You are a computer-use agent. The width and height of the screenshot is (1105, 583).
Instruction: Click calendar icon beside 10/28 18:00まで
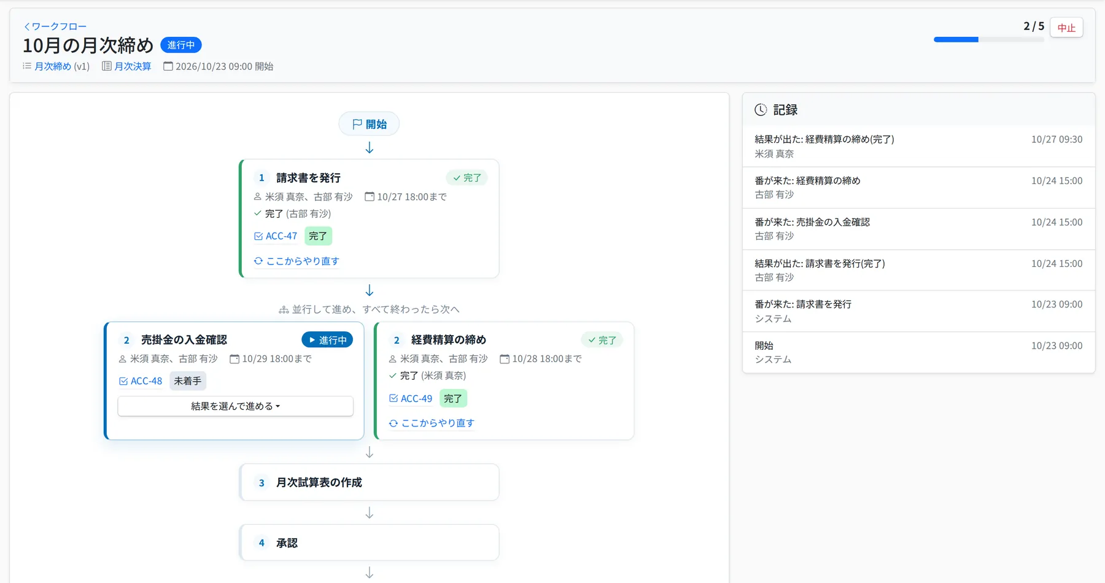tap(505, 359)
